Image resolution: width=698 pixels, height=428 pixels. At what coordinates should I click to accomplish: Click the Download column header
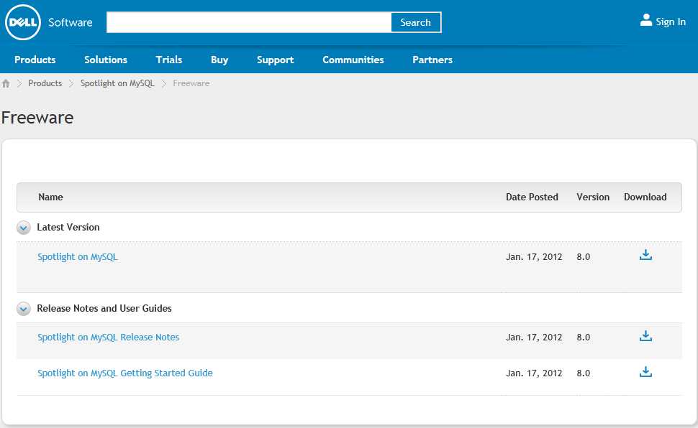645,197
